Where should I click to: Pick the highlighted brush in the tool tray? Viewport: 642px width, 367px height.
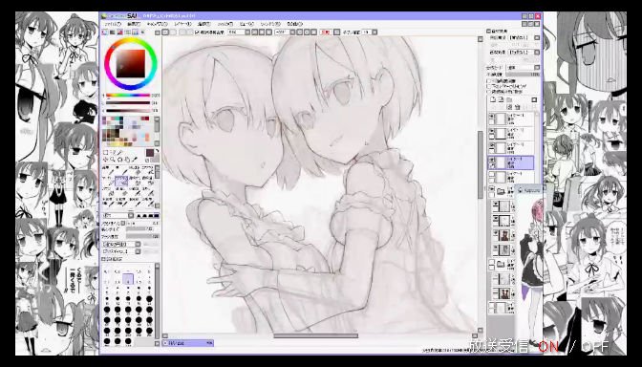tap(121, 181)
